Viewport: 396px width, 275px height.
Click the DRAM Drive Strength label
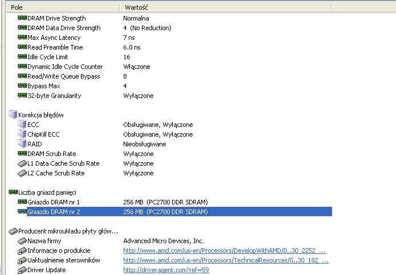56,18
